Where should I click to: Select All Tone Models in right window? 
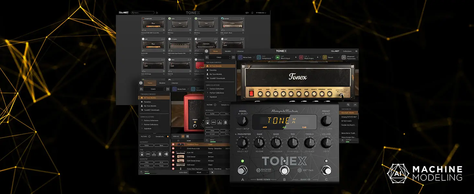tap(220, 66)
